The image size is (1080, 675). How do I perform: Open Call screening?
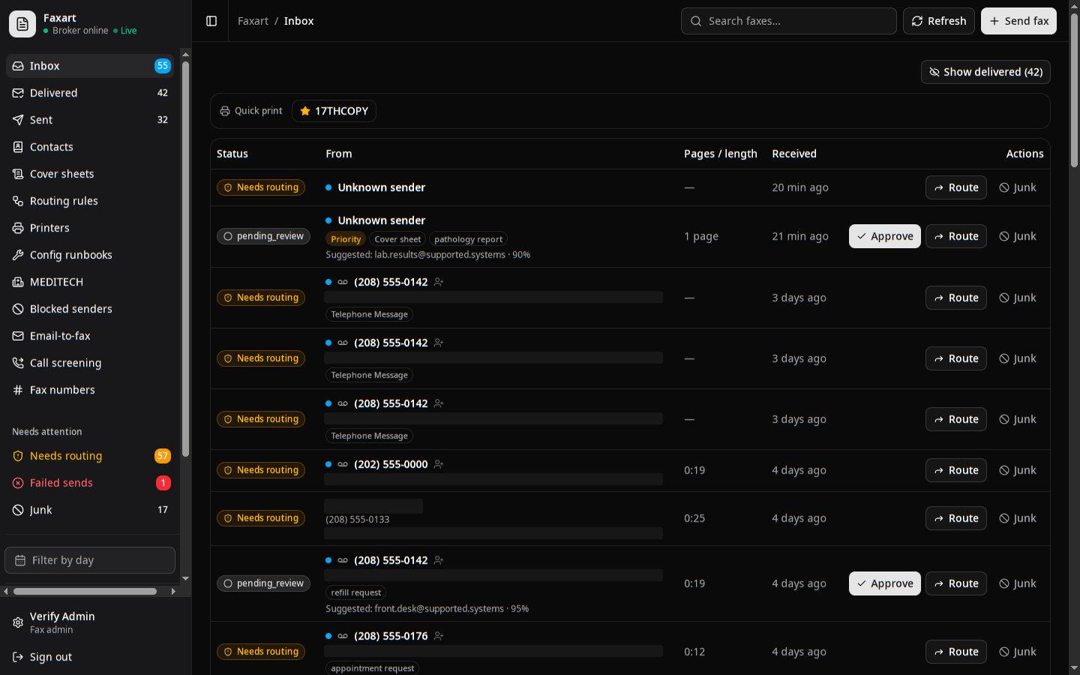tap(90, 363)
